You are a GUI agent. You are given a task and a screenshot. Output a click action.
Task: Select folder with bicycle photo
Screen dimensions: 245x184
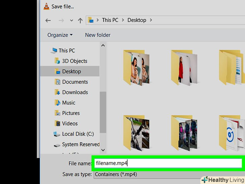click(x=136, y=133)
